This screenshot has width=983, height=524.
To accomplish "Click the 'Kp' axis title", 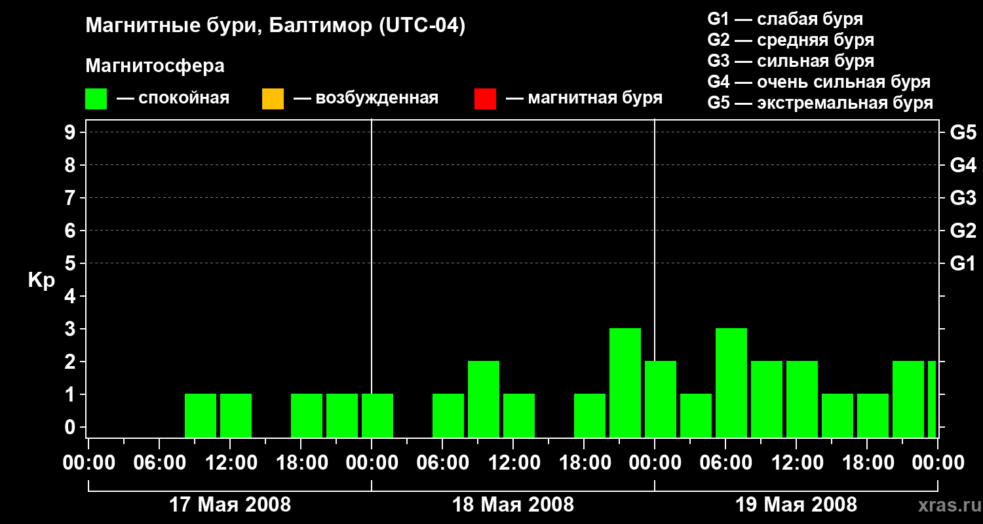I will click(42, 280).
